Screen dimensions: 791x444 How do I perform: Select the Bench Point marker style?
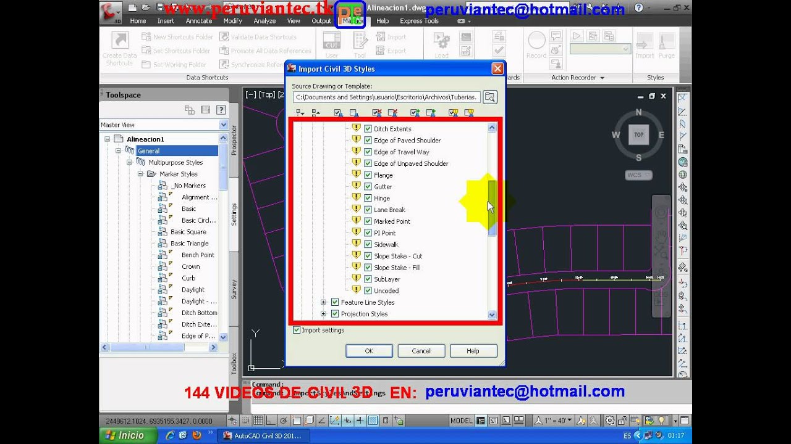[198, 255]
